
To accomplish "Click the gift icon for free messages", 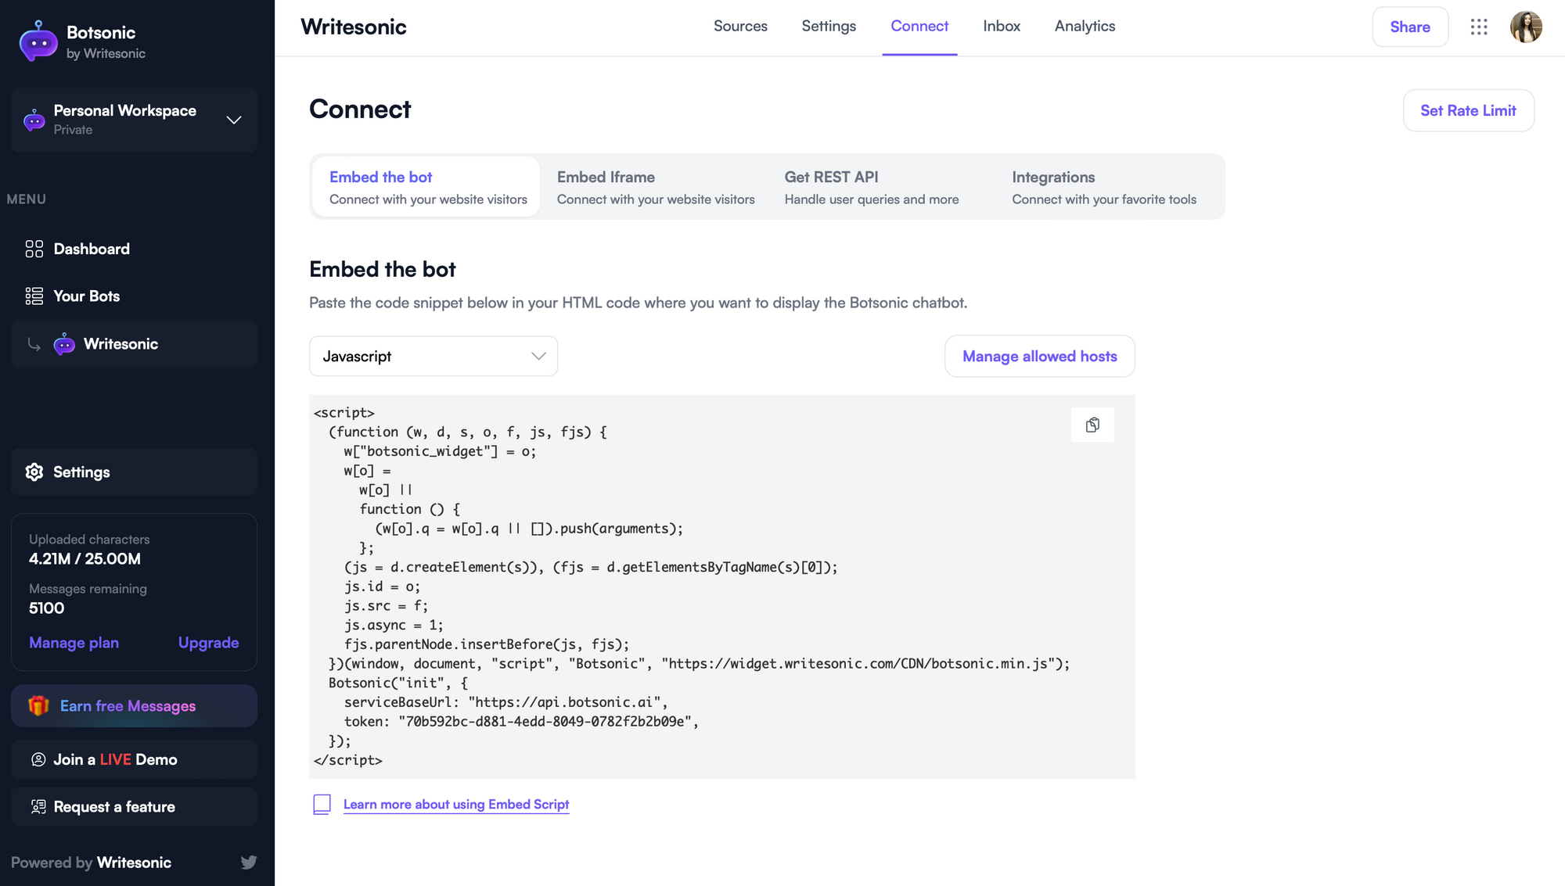I will pos(38,705).
